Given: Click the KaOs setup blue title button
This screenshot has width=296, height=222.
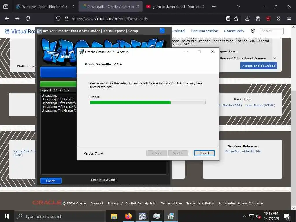Looking at the screenshot, I should [x=162, y=31].
